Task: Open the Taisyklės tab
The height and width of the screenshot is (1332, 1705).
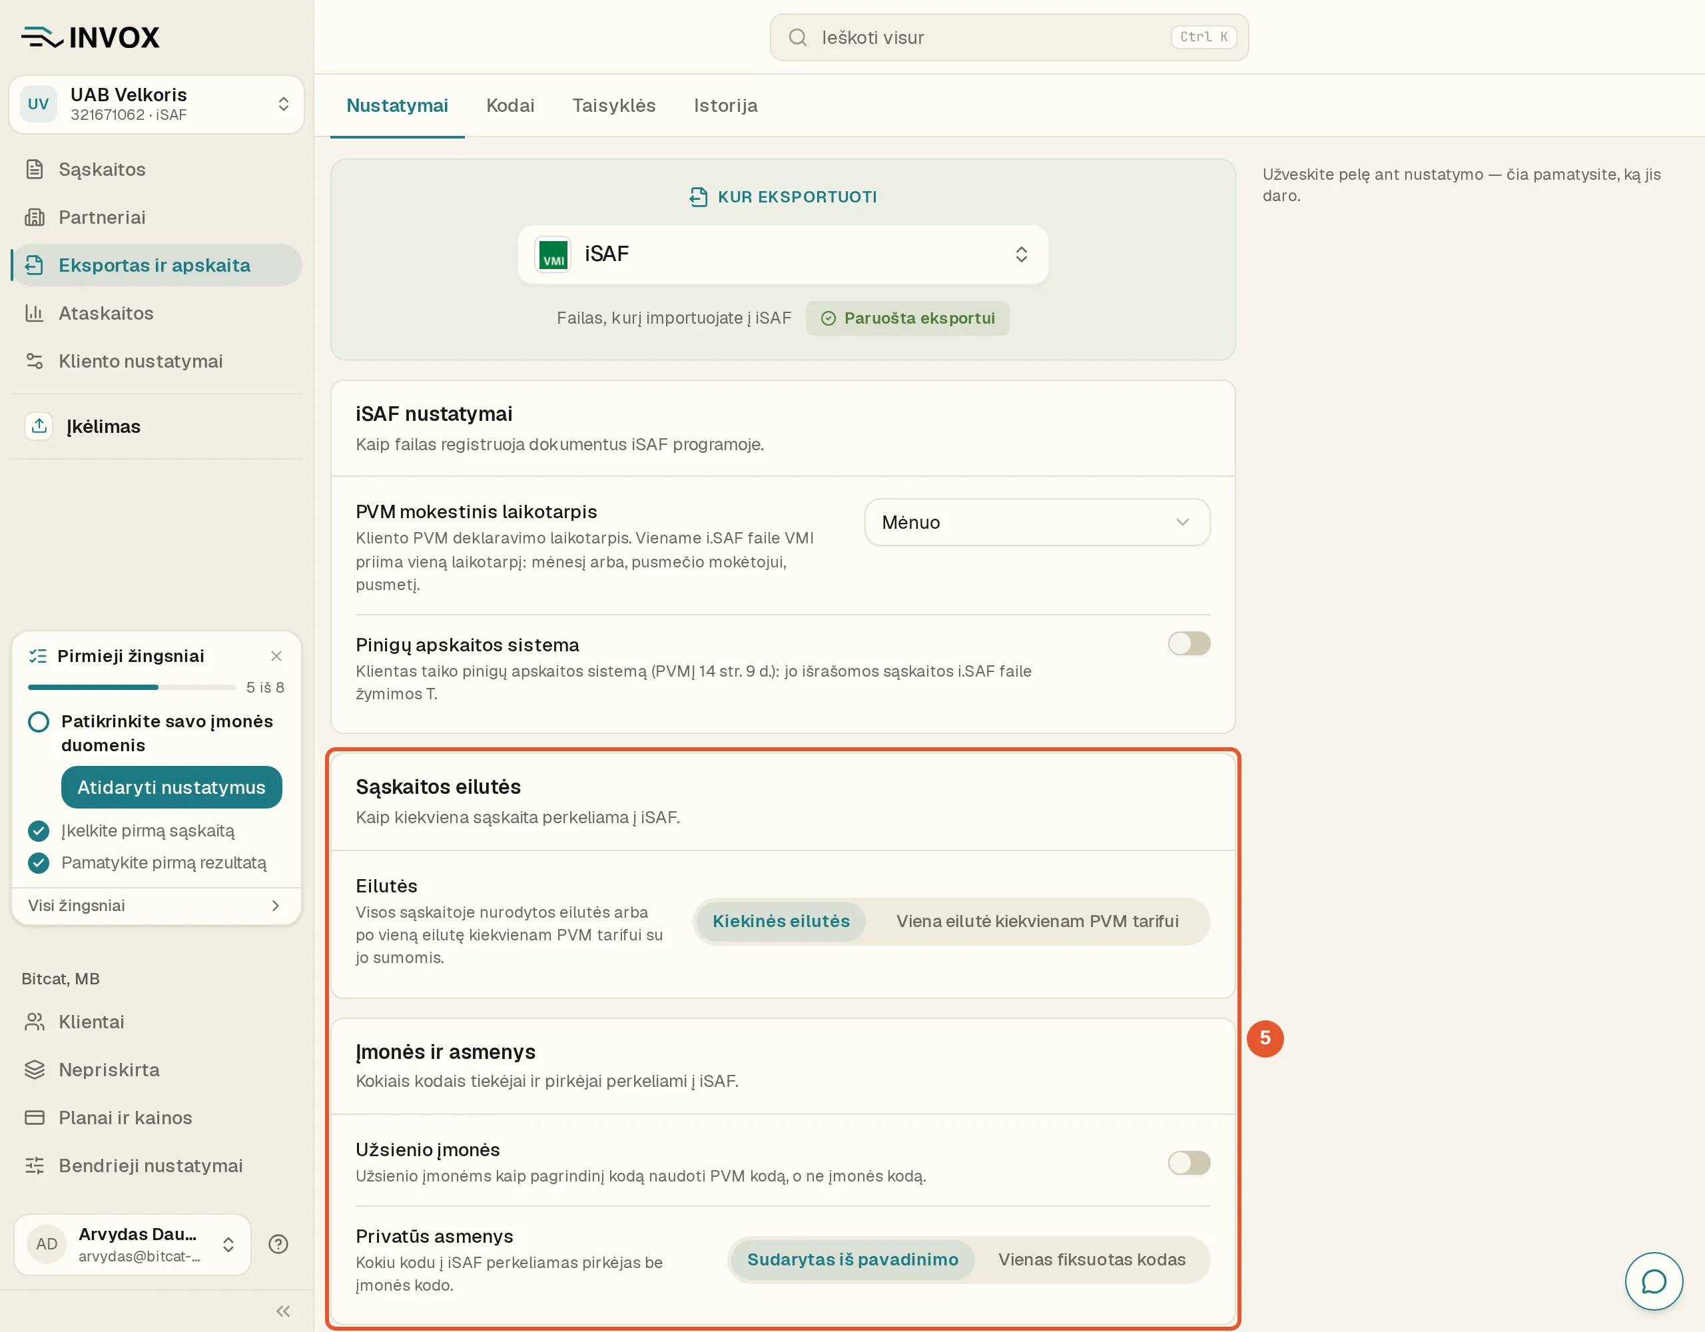Action: [613, 105]
